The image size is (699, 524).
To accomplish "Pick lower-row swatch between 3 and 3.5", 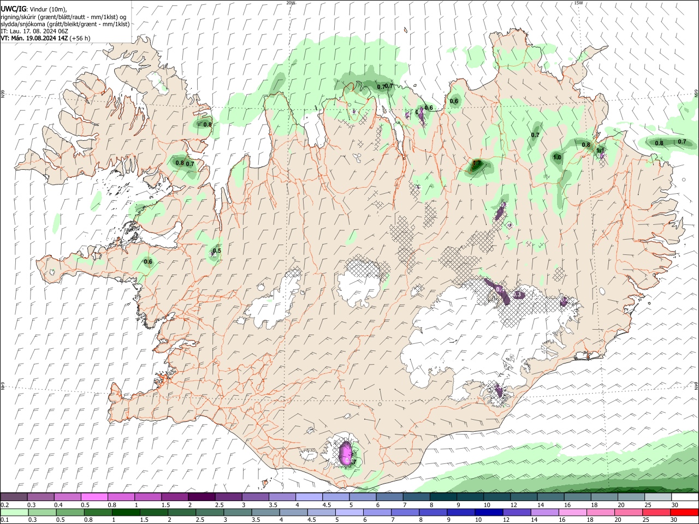I will pos(237,512).
